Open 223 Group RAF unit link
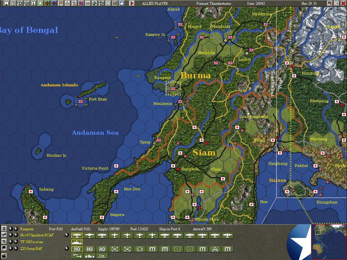The width and height of the screenshot is (347, 260). pos(31,248)
